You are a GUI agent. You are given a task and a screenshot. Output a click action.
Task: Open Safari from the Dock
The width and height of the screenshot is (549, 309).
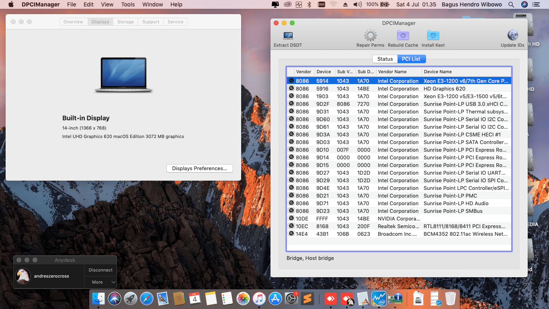click(147, 299)
